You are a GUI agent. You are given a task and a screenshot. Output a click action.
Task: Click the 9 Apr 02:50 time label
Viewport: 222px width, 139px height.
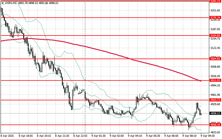click(x=117, y=136)
